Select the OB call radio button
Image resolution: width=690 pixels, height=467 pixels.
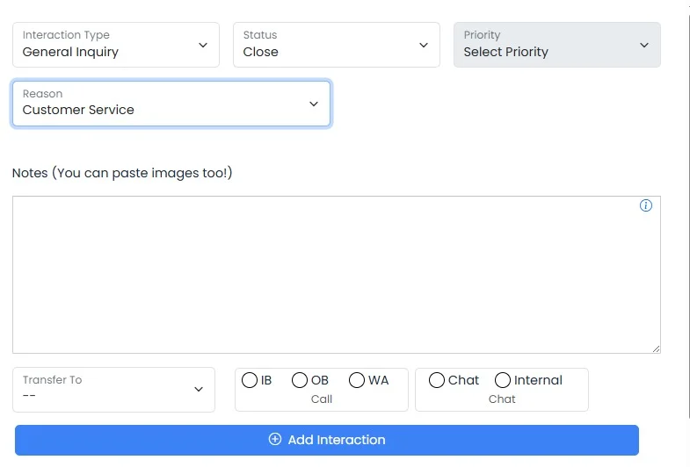pyautogui.click(x=300, y=380)
